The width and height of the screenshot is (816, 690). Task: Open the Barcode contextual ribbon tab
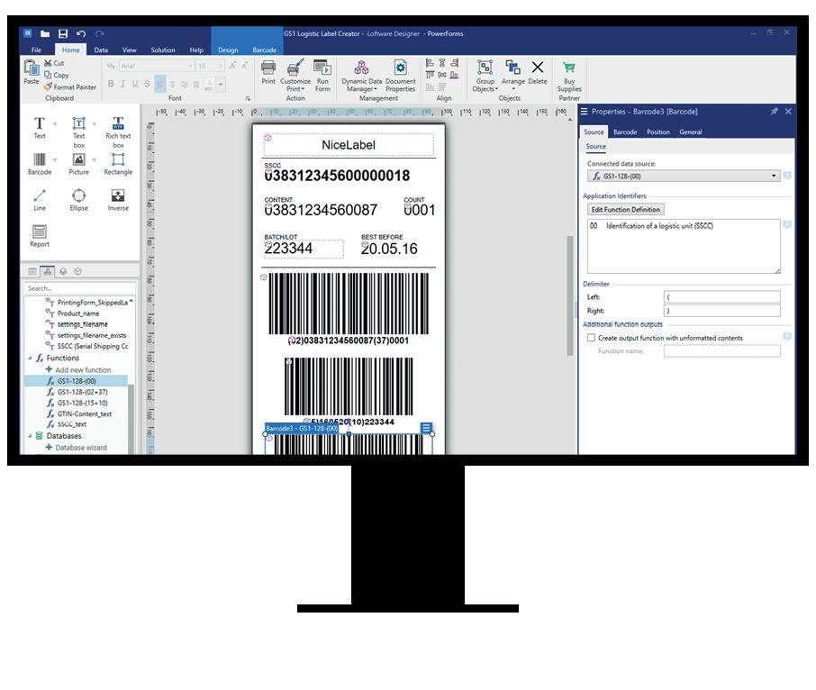point(265,50)
